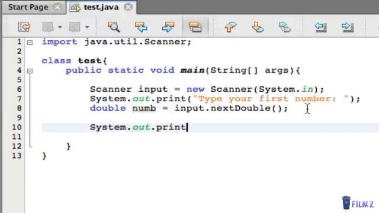Click 'double' keyword on line 8
The height and width of the screenshot is (213, 379).
coord(108,108)
